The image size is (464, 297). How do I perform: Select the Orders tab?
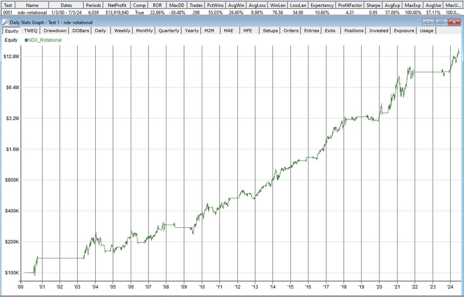[291, 31]
